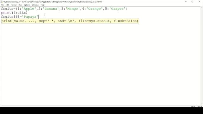Click the 'Apple' string in line one
Image resolution: width=203 pixels, height=114 pixels.
(29, 9)
